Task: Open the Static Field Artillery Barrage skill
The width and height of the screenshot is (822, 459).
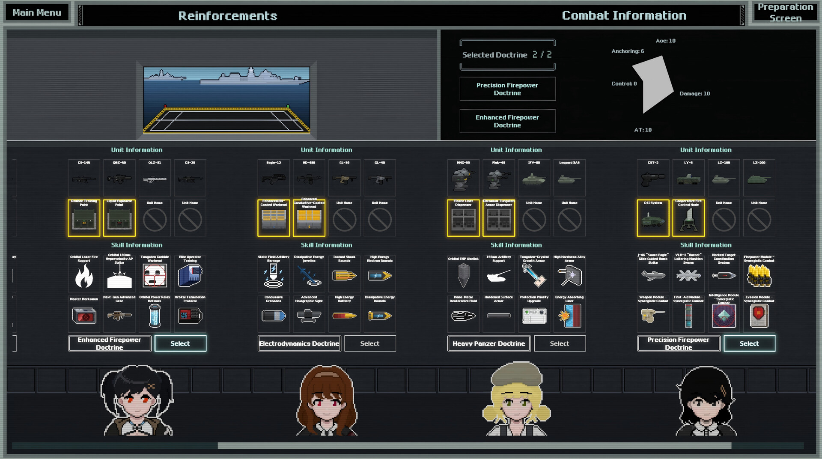Action: [274, 274]
